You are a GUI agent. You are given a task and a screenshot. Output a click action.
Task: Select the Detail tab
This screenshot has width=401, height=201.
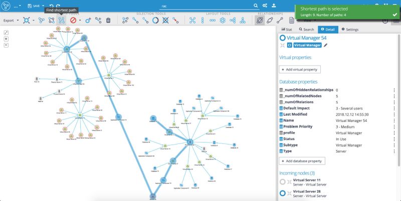[x=328, y=29]
